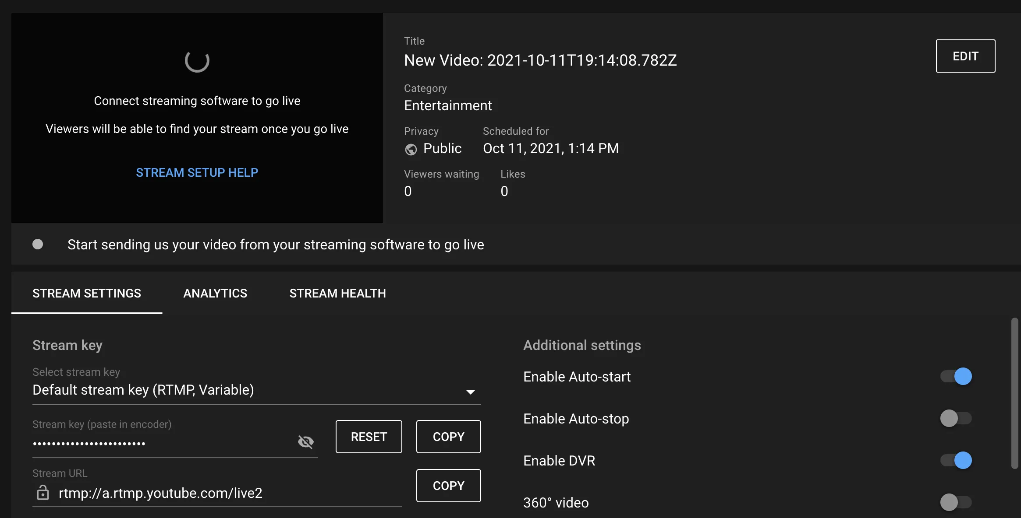The image size is (1021, 518).
Task: Switch to the Analytics tab
Action: 215,293
